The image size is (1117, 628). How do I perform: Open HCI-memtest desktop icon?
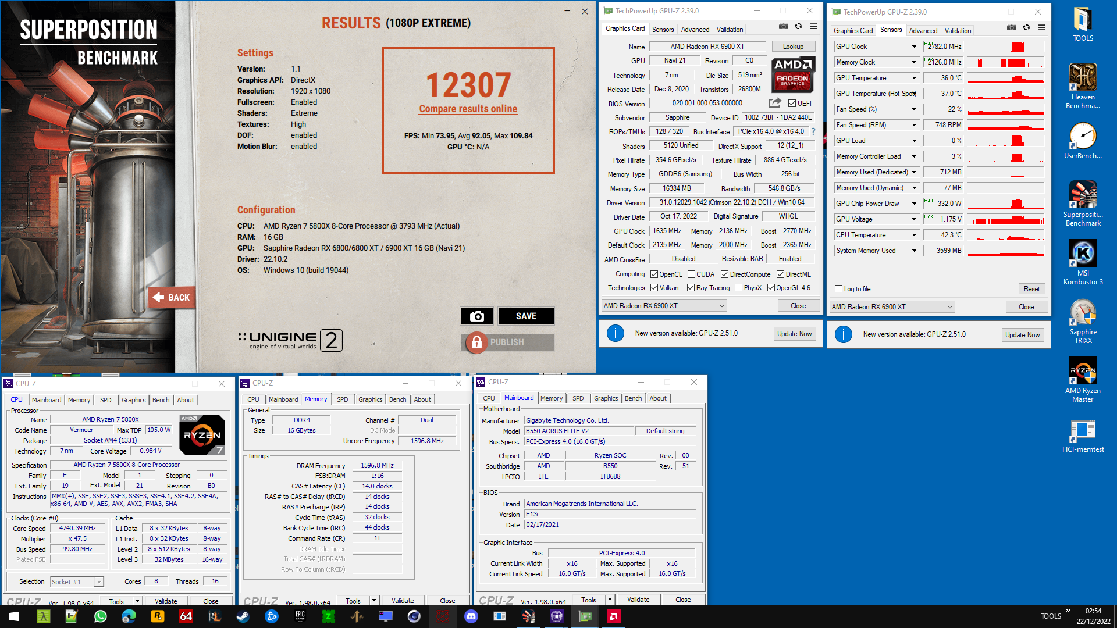[x=1083, y=436]
